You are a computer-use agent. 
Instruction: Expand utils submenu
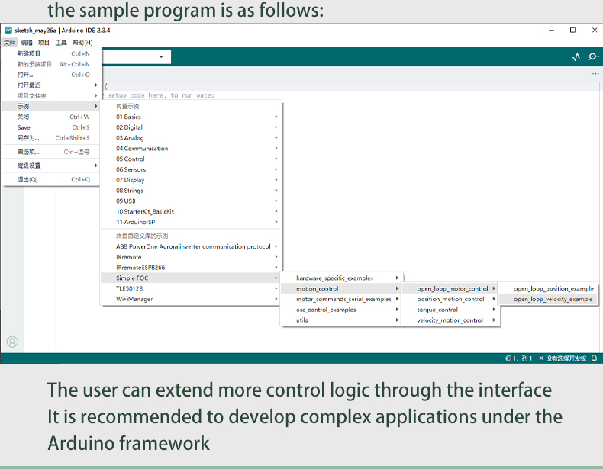point(341,320)
